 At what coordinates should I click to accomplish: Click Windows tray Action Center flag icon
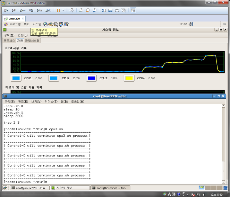pos(193,195)
